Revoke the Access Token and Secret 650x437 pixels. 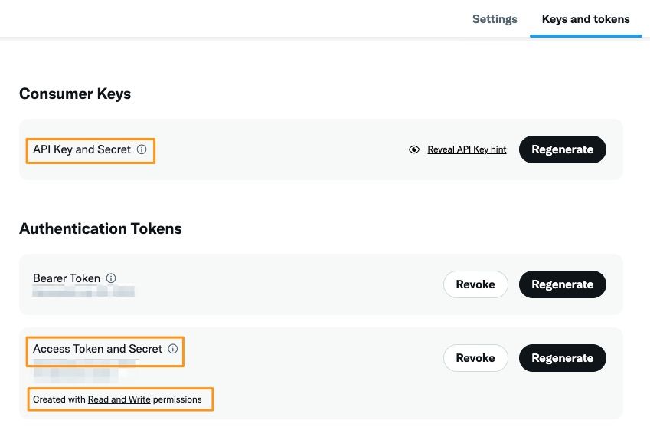[475, 358]
